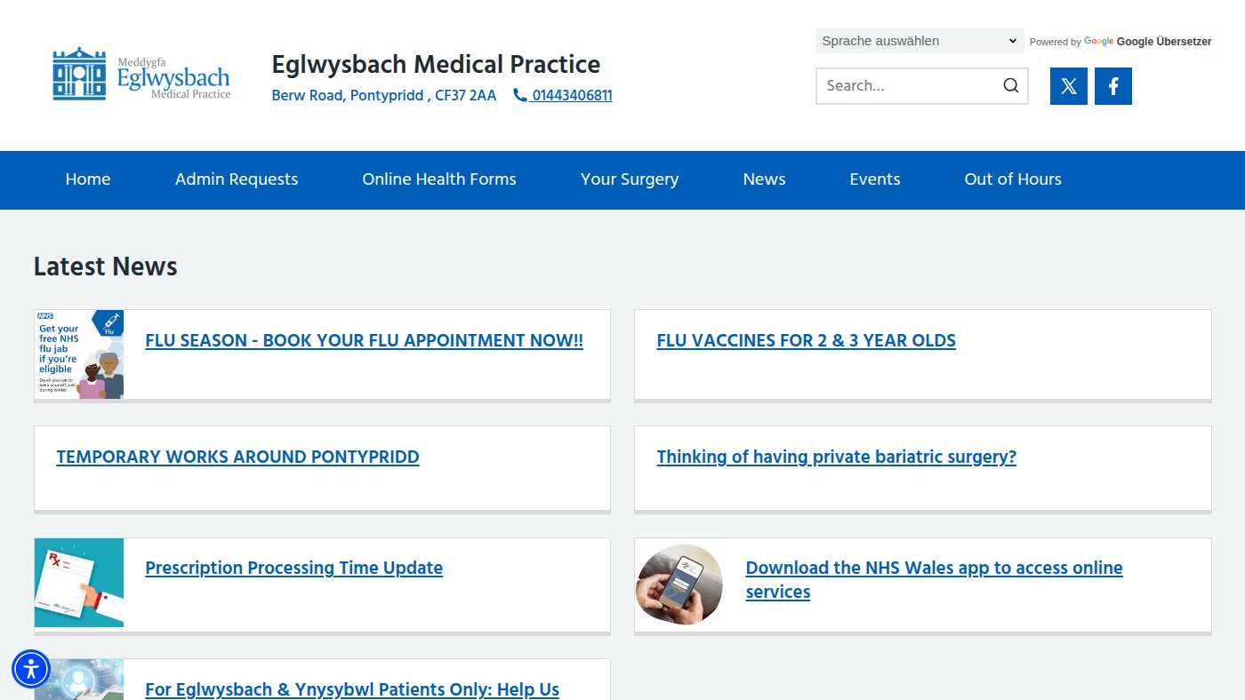Open Your Surgery menu
Image resolution: width=1245 pixels, height=700 pixels.
tap(630, 179)
